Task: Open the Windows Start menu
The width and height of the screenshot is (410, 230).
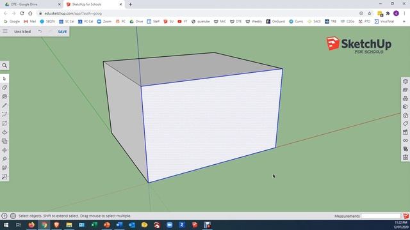Action: (x=6, y=225)
